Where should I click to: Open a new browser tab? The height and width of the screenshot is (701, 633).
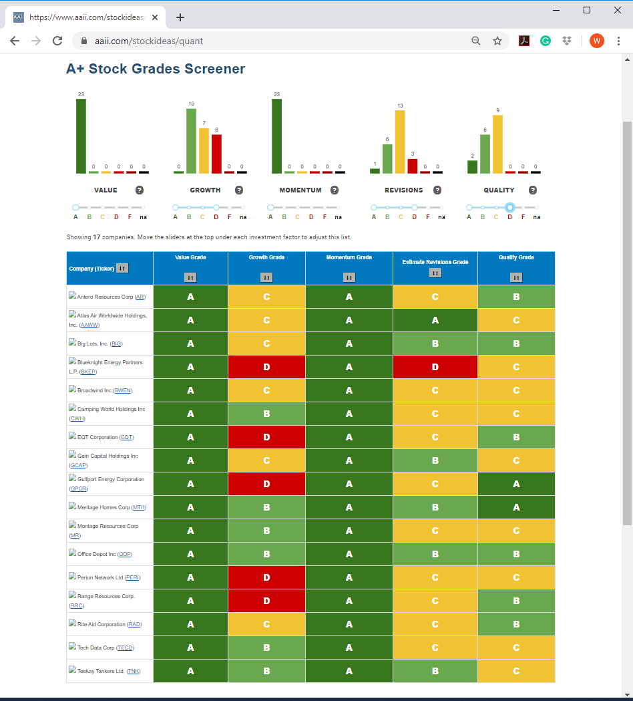(180, 17)
